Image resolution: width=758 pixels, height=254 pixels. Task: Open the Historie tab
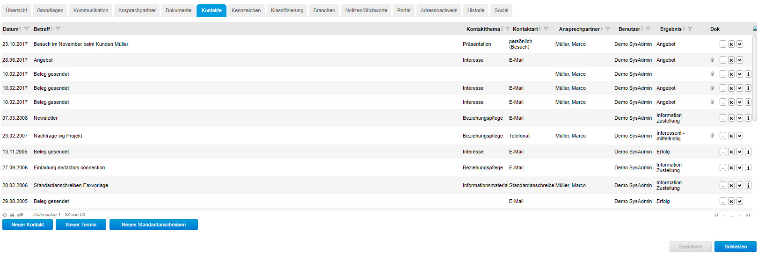[476, 10]
